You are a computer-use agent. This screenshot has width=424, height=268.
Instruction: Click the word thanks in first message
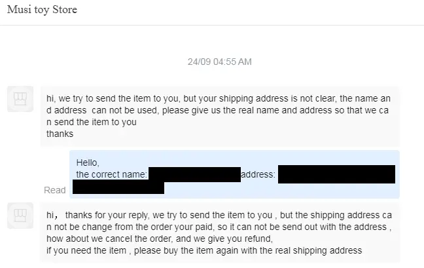pos(60,134)
